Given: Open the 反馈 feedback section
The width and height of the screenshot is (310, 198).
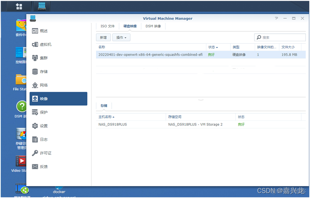Looking at the screenshot, I should 58,167.
